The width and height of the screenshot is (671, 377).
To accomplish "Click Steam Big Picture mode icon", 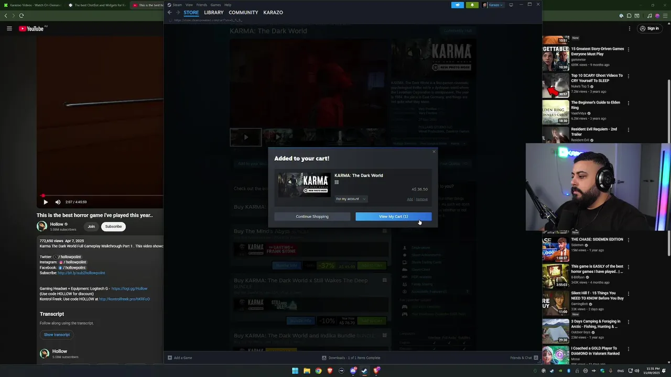I will coord(511,5).
